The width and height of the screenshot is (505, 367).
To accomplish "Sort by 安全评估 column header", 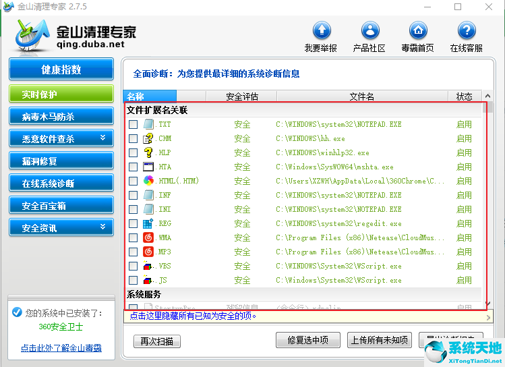I will (241, 96).
